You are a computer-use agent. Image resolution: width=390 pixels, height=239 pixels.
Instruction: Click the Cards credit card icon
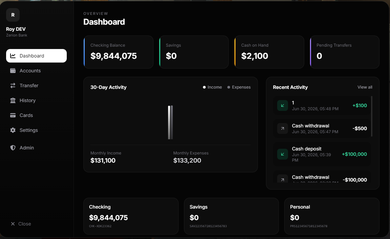(x=13, y=115)
